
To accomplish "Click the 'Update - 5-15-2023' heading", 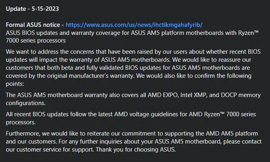I will click(x=32, y=9).
